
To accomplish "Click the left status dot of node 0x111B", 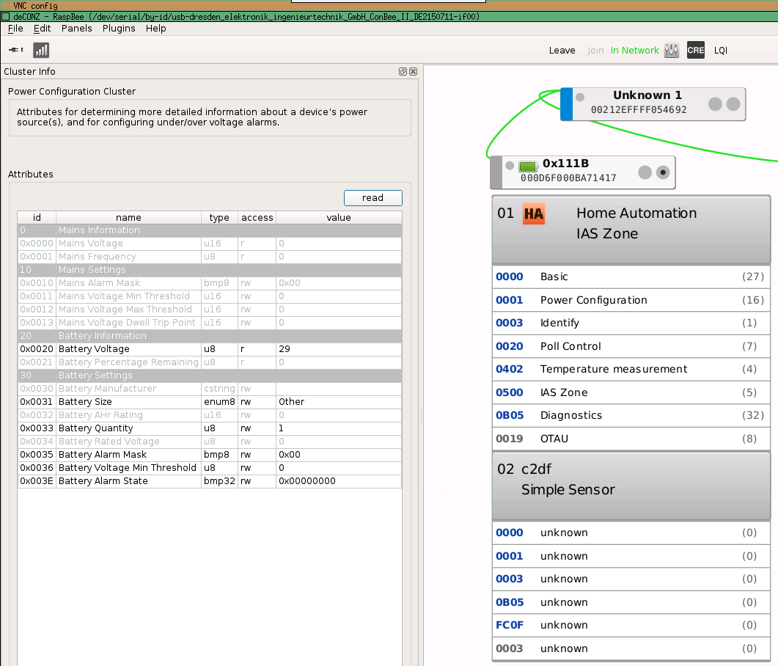I will point(510,165).
